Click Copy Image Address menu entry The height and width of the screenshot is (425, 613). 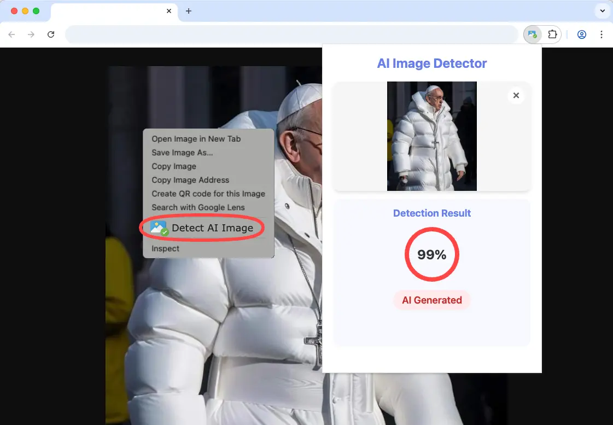pyautogui.click(x=190, y=180)
